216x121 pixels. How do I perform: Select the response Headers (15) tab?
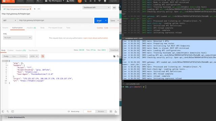[x=21, y=50]
